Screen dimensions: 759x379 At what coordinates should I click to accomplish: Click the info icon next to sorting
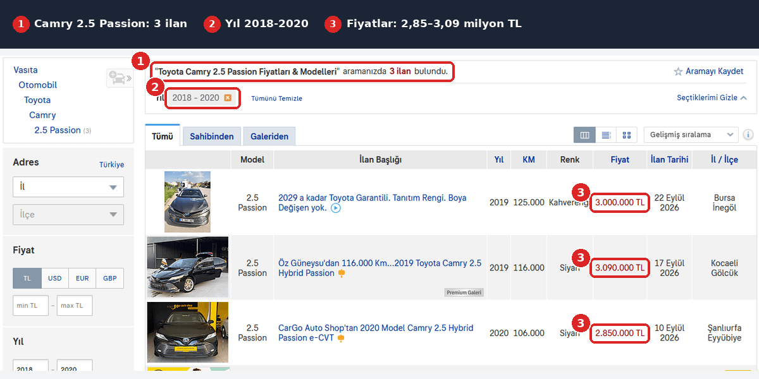pos(748,135)
